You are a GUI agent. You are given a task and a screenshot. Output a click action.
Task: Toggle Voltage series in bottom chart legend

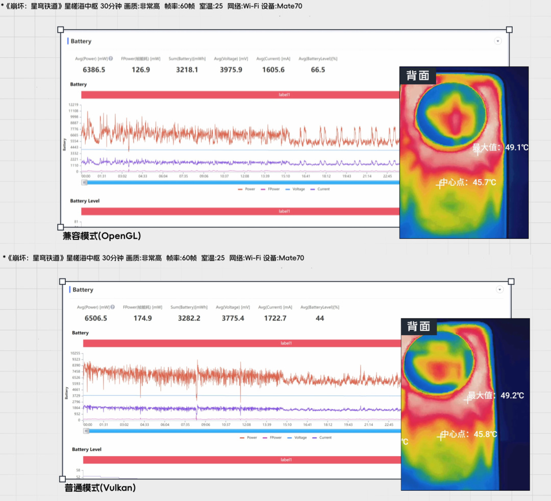[297, 437]
